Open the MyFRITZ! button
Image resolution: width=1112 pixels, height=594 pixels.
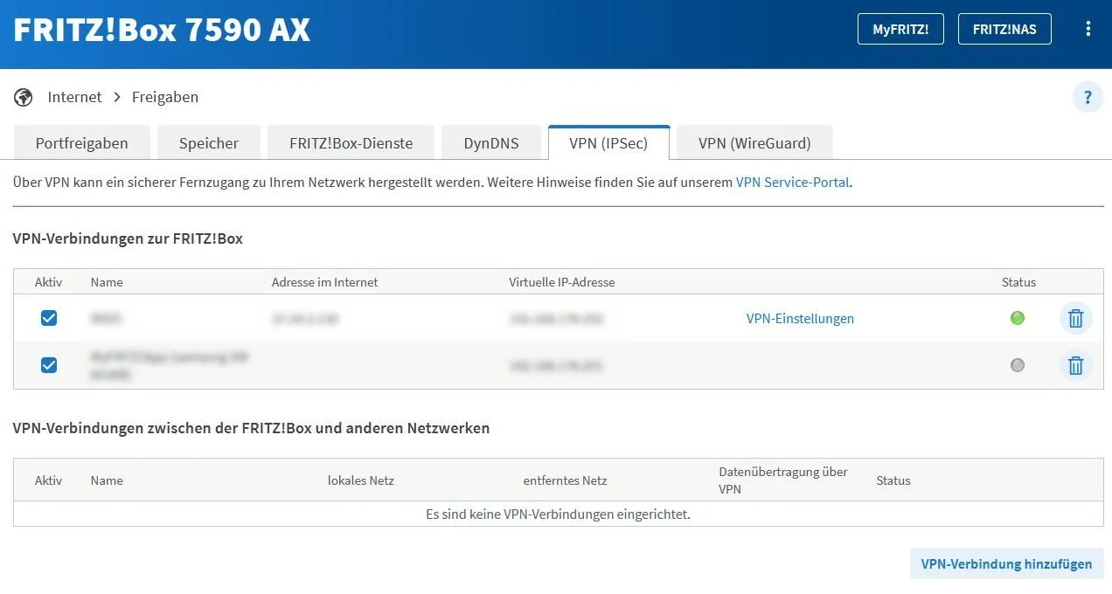click(x=900, y=29)
